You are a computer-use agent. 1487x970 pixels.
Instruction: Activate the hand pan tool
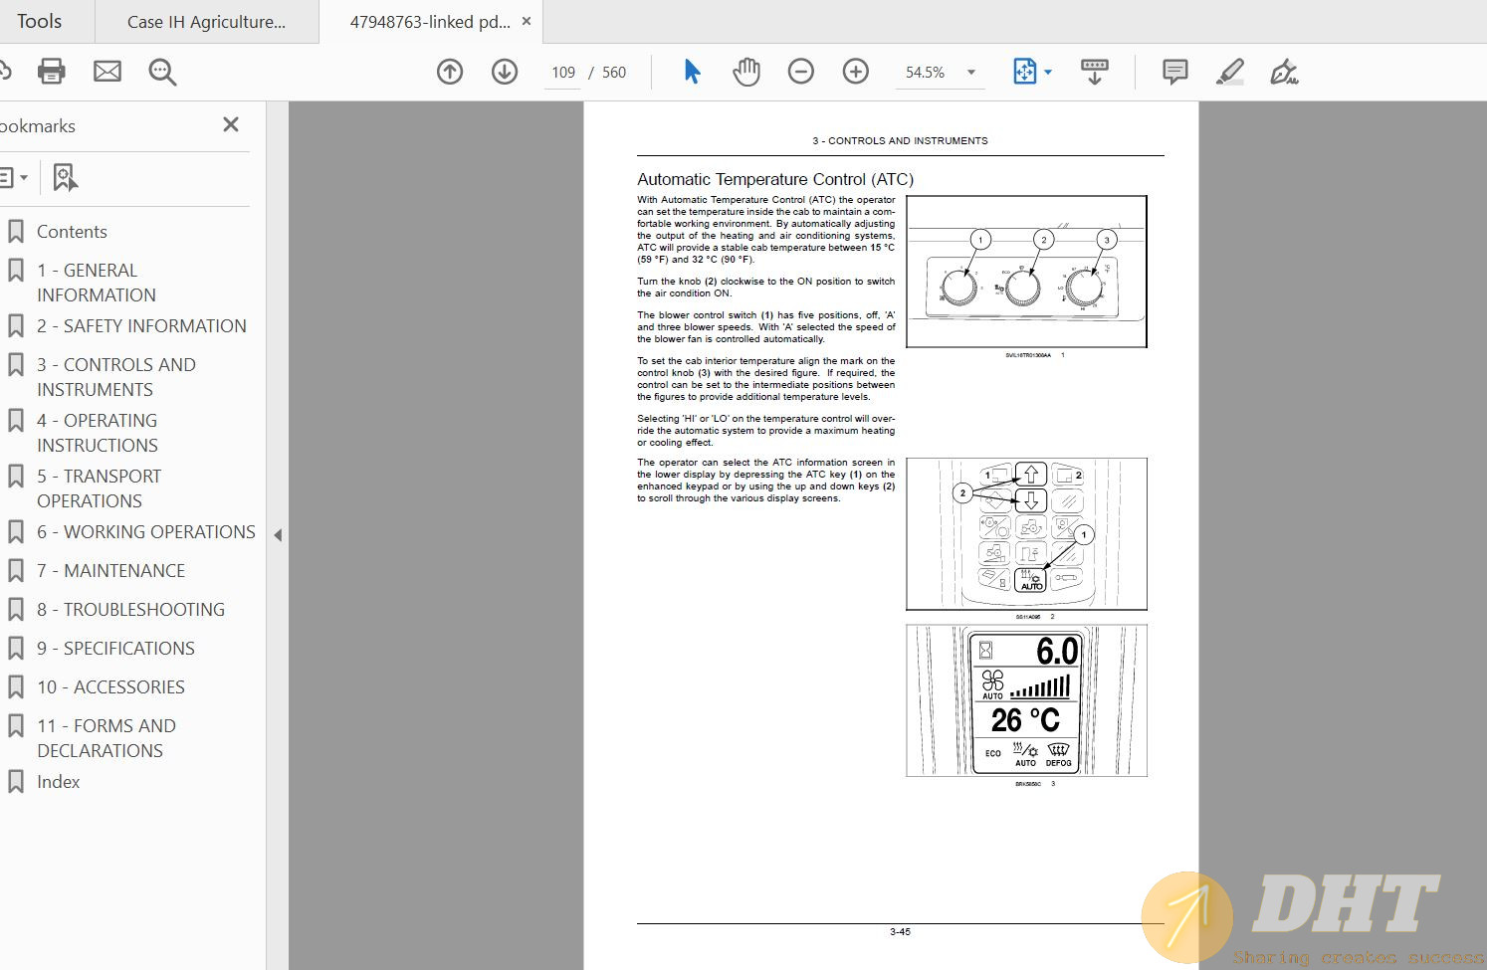[745, 72]
